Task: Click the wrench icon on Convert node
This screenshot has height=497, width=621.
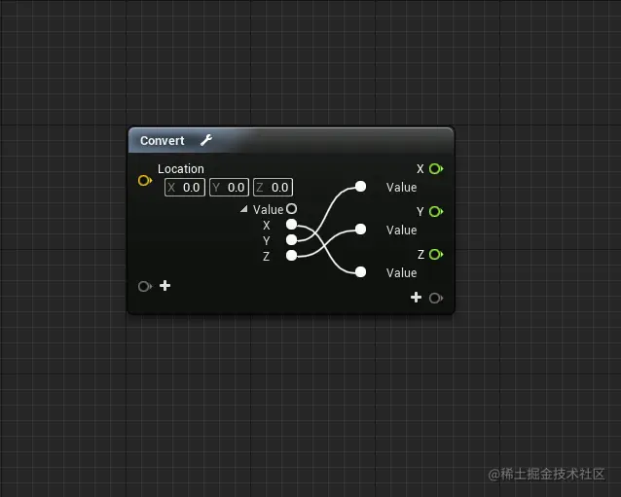Action: pos(206,140)
